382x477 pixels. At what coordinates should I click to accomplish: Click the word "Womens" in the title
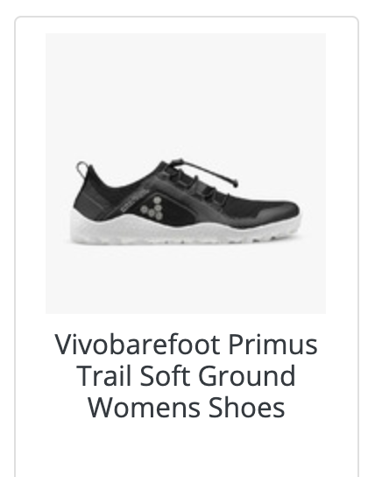144,408
